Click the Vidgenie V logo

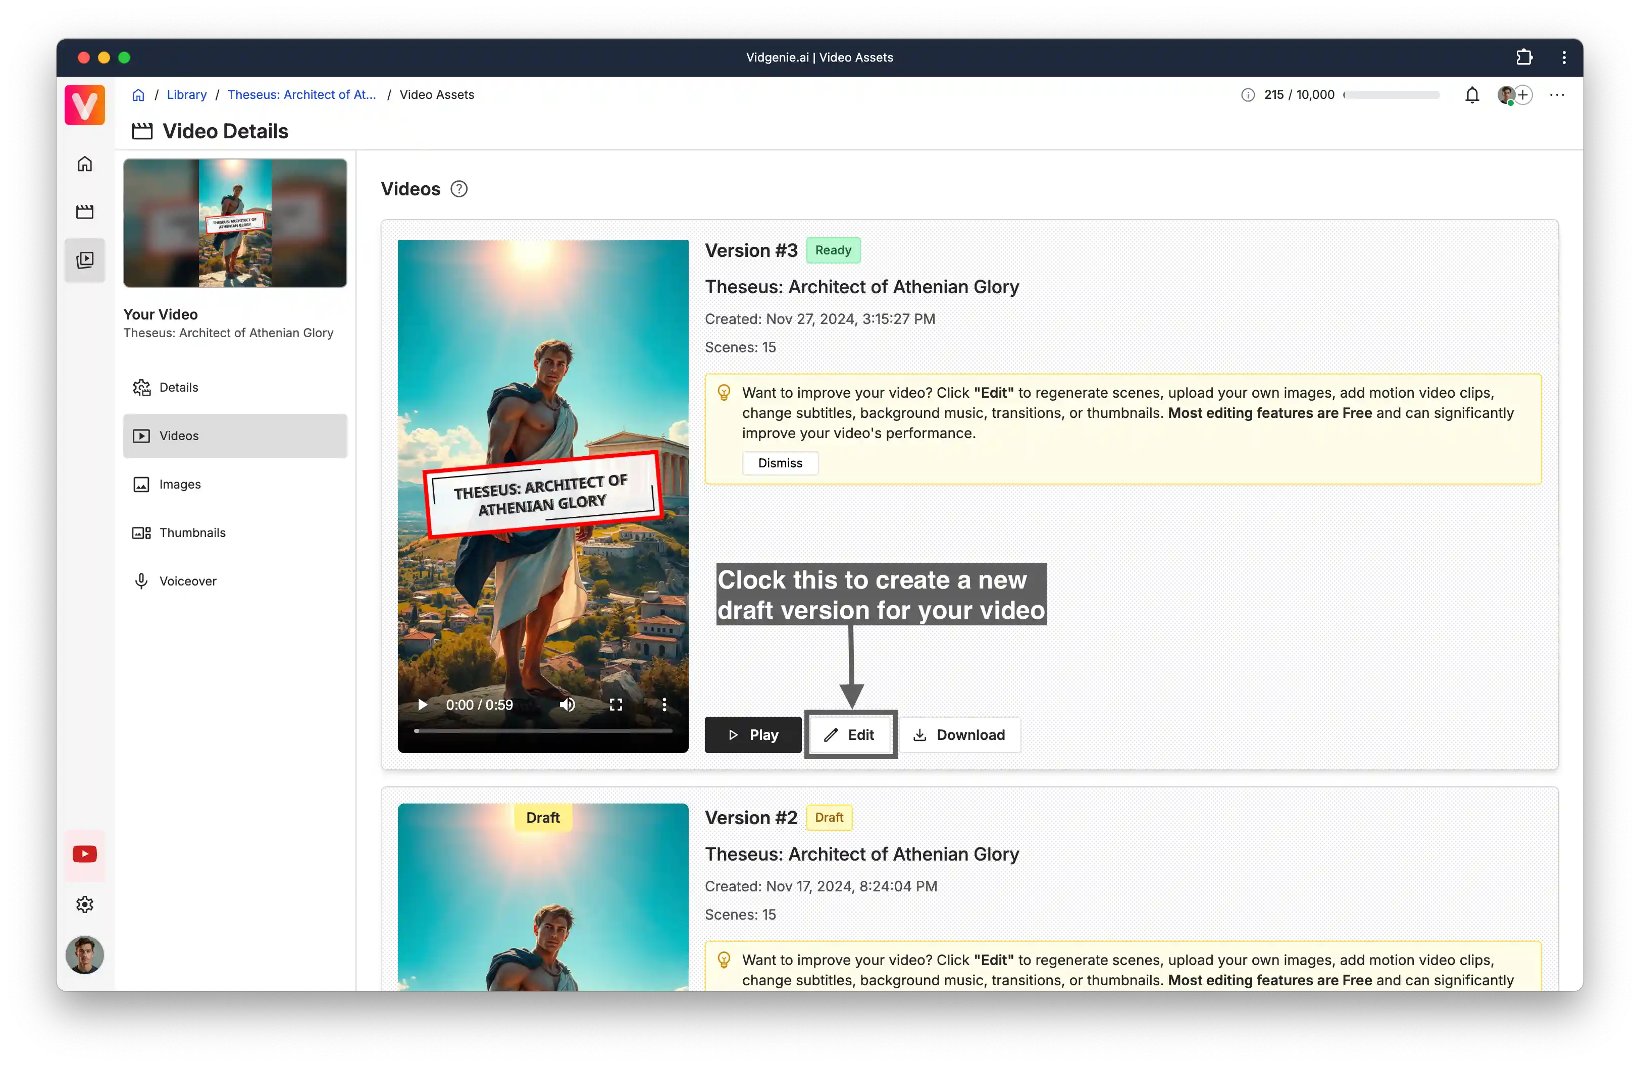pos(85,104)
